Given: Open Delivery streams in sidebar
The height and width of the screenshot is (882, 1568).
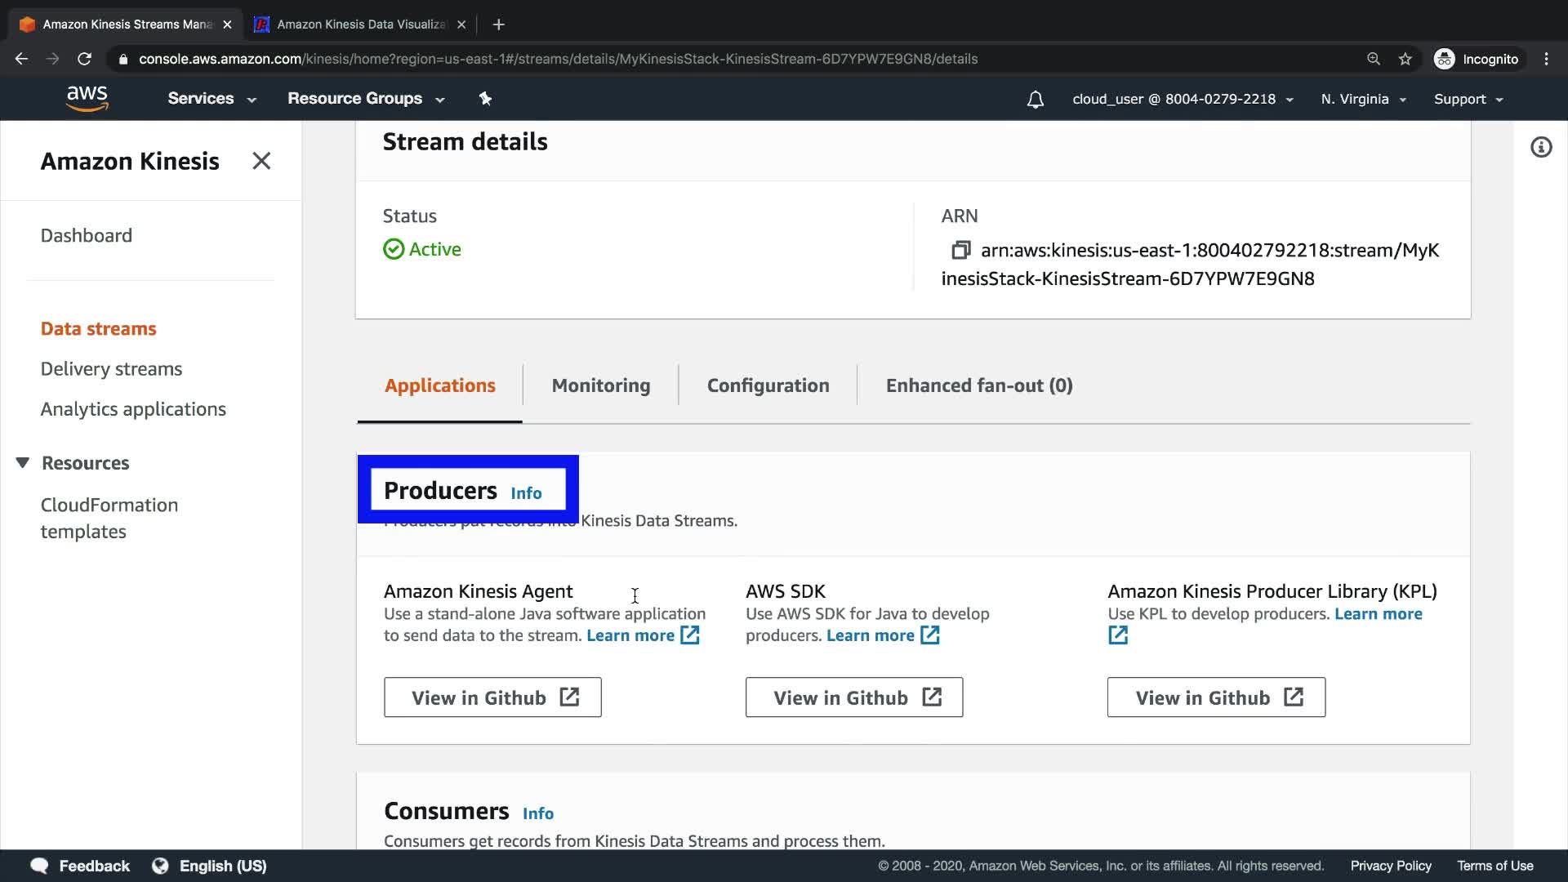Looking at the screenshot, I should tap(111, 369).
